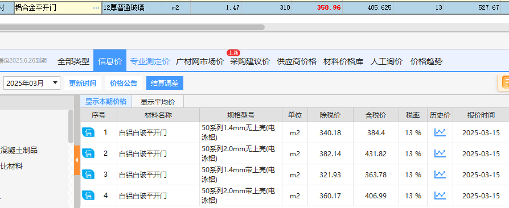Click the 340.18 tax-excluded price
509x208 pixels.
click(330, 132)
